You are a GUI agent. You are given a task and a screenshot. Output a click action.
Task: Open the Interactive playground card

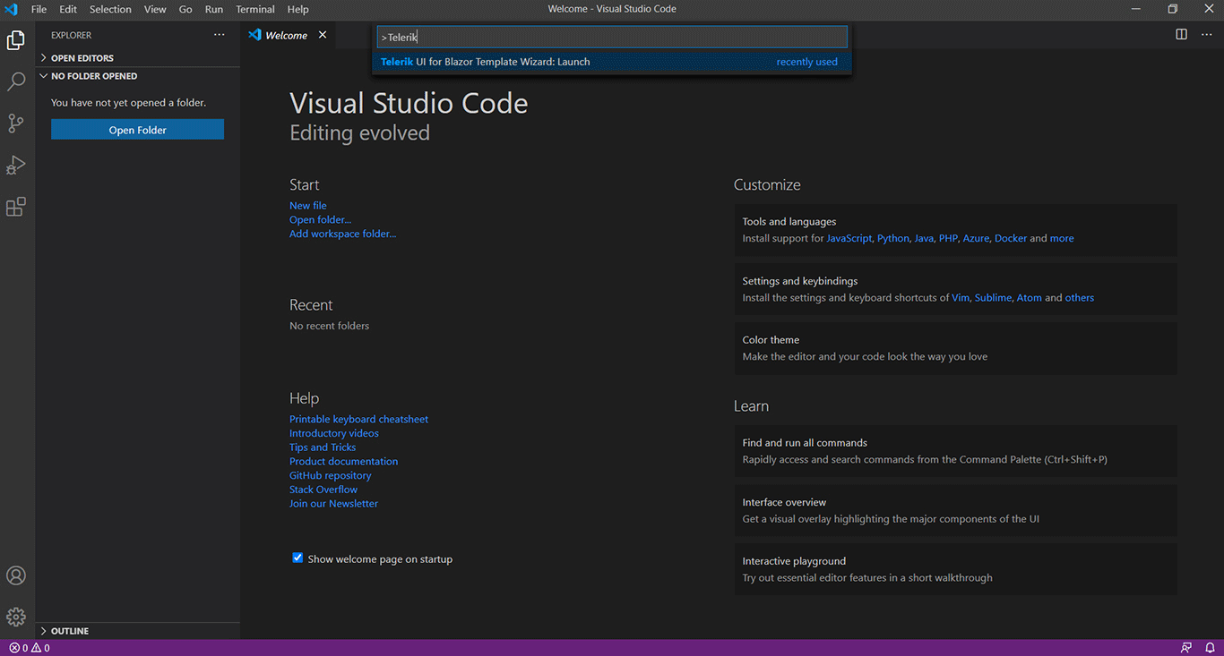955,569
